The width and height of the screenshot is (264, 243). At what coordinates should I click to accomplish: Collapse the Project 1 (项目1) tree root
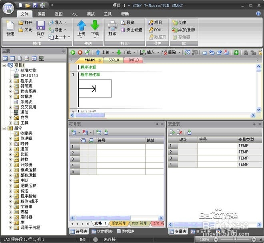pyautogui.click(x=4, y=65)
